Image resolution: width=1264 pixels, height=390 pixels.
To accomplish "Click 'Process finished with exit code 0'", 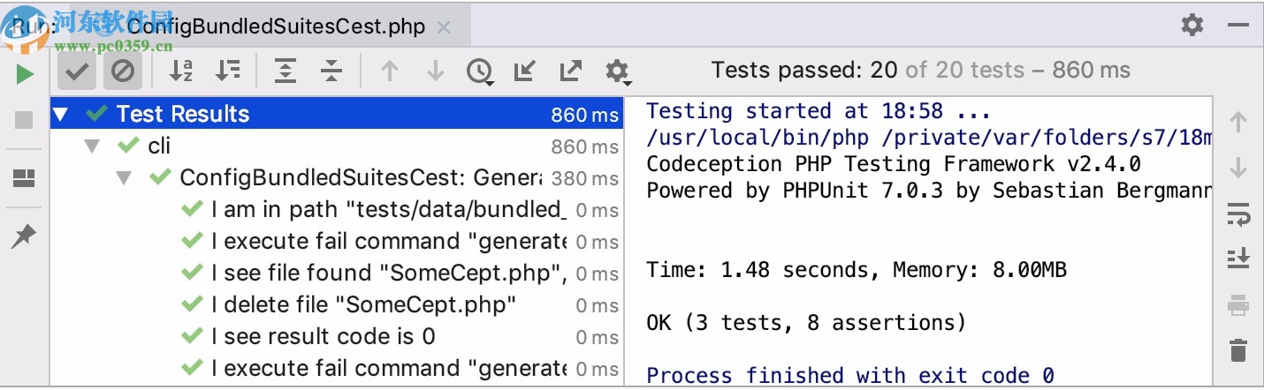I will pos(850,376).
